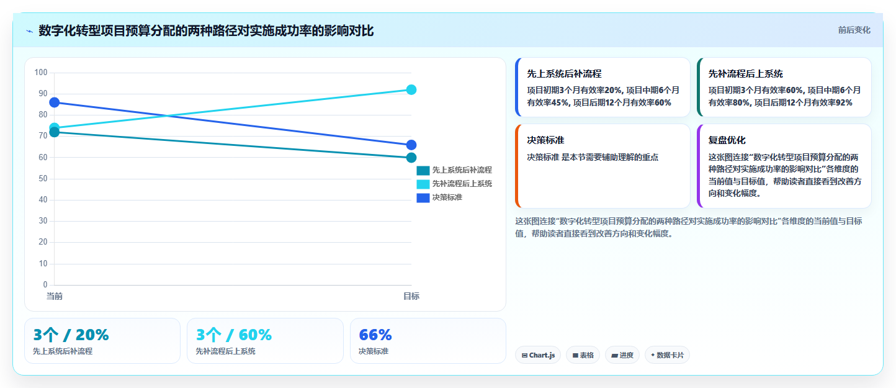The height and width of the screenshot is (388, 896).
Task: Select the Chart.js tag
Action: point(539,355)
